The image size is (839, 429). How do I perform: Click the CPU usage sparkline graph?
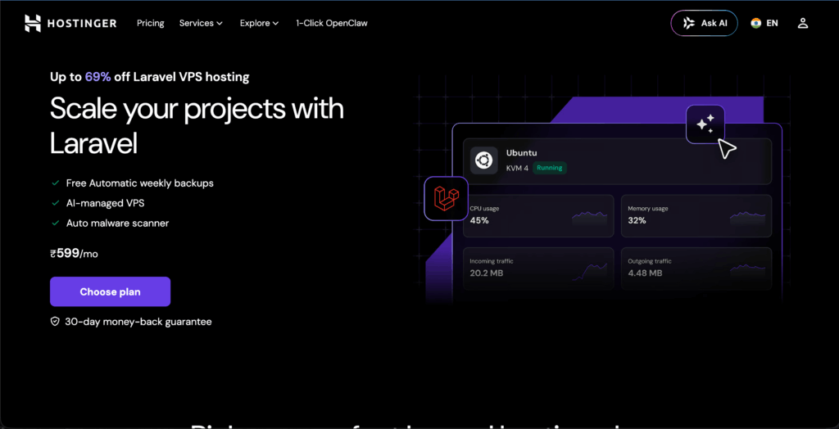click(590, 217)
